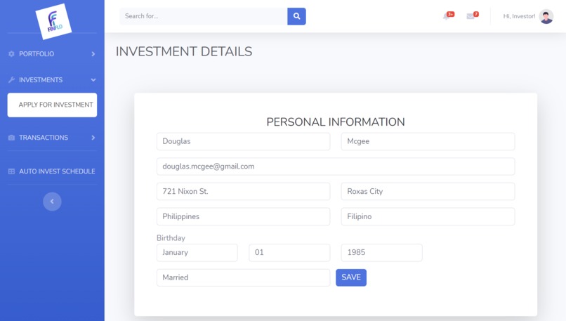
Task: Collapse the sidebar with the round arrow button
Action: (52, 202)
